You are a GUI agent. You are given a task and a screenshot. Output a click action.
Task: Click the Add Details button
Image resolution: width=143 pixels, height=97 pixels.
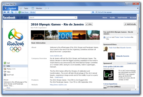coord(130,24)
